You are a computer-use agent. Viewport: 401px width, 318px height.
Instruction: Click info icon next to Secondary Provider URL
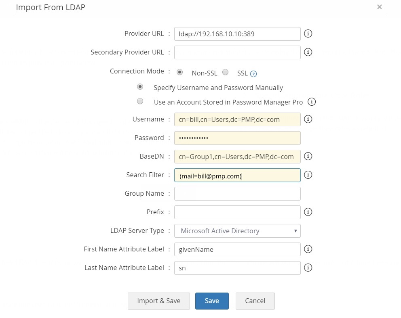coord(308,52)
